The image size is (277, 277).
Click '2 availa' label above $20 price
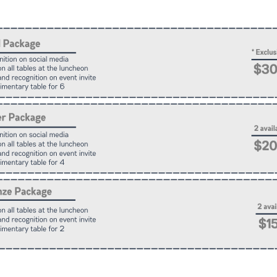point(265,128)
